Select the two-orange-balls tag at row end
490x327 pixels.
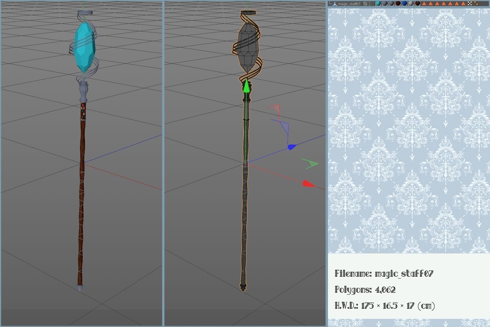coord(476,3)
